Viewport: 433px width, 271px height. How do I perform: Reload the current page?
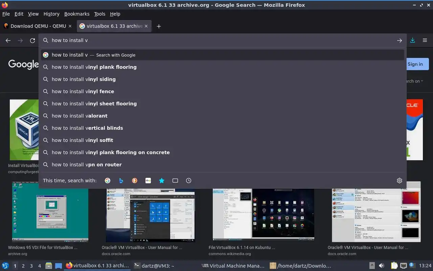click(x=32, y=40)
